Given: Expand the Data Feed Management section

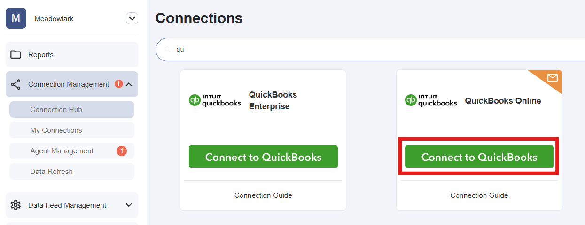Looking at the screenshot, I should 129,205.
